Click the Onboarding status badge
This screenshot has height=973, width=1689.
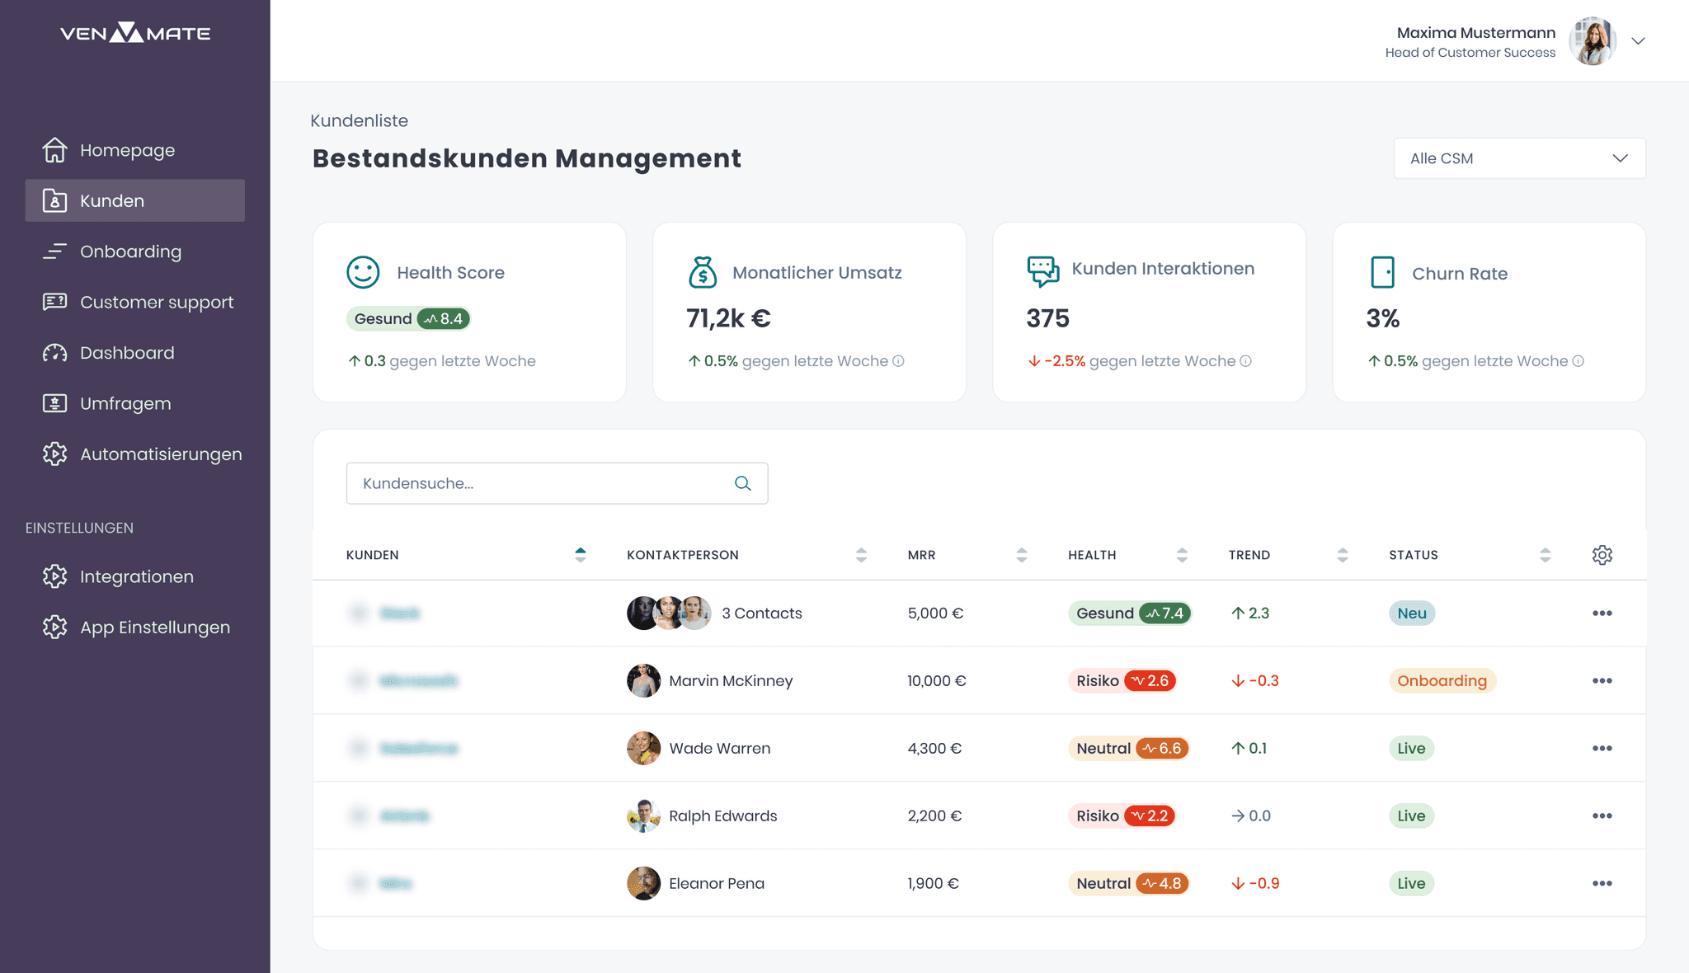point(1442,680)
